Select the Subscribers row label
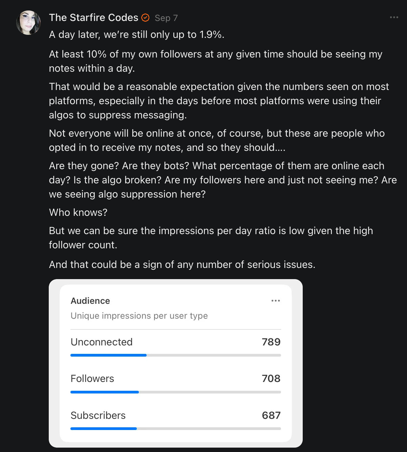This screenshot has width=407, height=452. [x=98, y=415]
